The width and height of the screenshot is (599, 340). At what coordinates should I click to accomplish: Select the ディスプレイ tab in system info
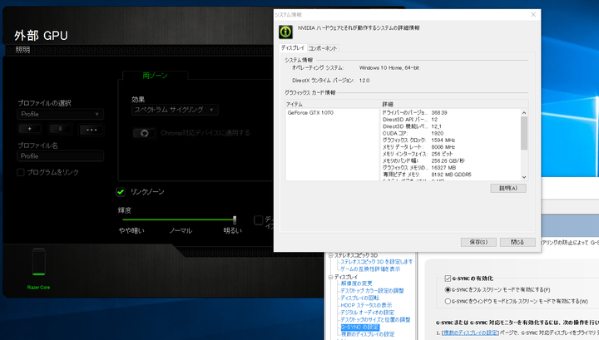coord(293,47)
